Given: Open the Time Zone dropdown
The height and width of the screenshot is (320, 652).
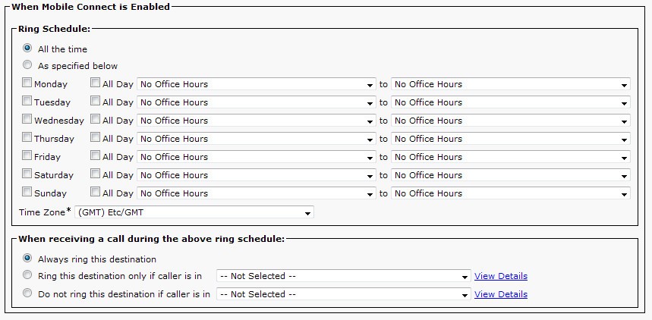Looking at the screenshot, I should point(194,212).
